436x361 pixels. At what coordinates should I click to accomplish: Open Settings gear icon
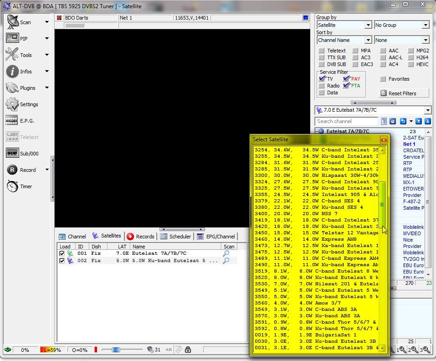(12, 104)
